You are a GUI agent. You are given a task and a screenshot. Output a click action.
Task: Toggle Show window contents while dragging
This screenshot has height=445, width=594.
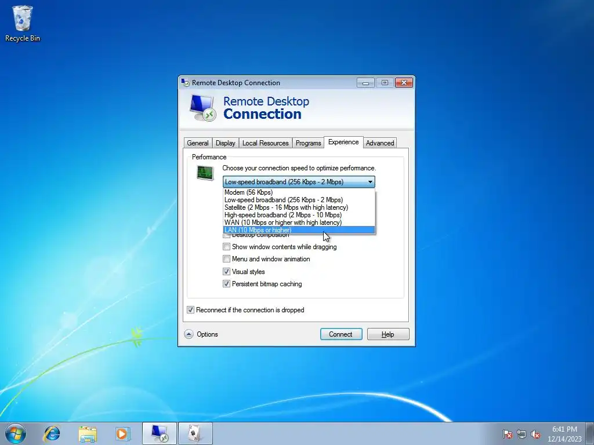227,247
